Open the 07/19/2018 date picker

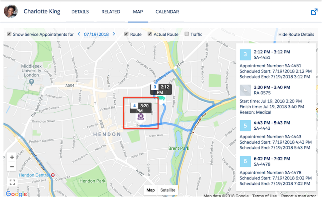[96, 34]
